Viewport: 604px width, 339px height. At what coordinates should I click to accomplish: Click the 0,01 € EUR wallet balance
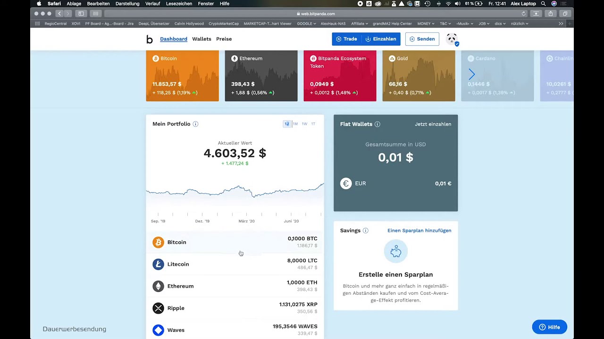coord(443,183)
